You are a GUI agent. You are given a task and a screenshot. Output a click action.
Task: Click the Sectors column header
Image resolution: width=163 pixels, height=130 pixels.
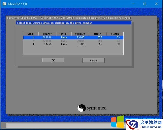click(x=115, y=34)
